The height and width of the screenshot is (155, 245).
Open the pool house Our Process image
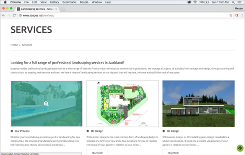[x=47, y=103]
